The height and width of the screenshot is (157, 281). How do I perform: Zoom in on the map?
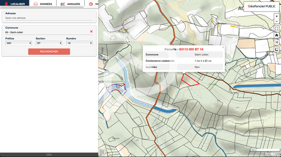pyautogui.click(x=277, y=16)
